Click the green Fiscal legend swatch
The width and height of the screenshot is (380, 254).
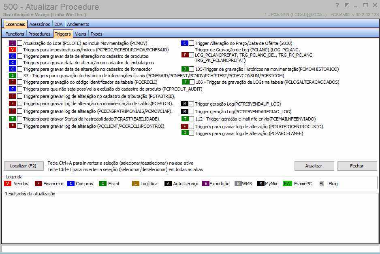click(103, 184)
